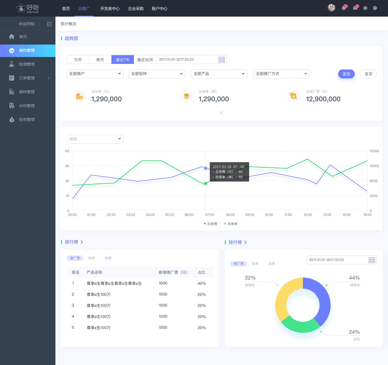Open 开发者中心 in top navigation

pyautogui.click(x=110, y=9)
